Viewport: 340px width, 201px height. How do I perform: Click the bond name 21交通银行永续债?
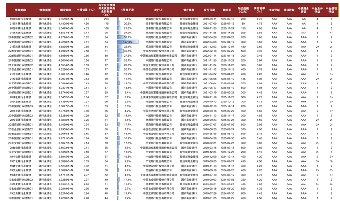click(x=20, y=79)
